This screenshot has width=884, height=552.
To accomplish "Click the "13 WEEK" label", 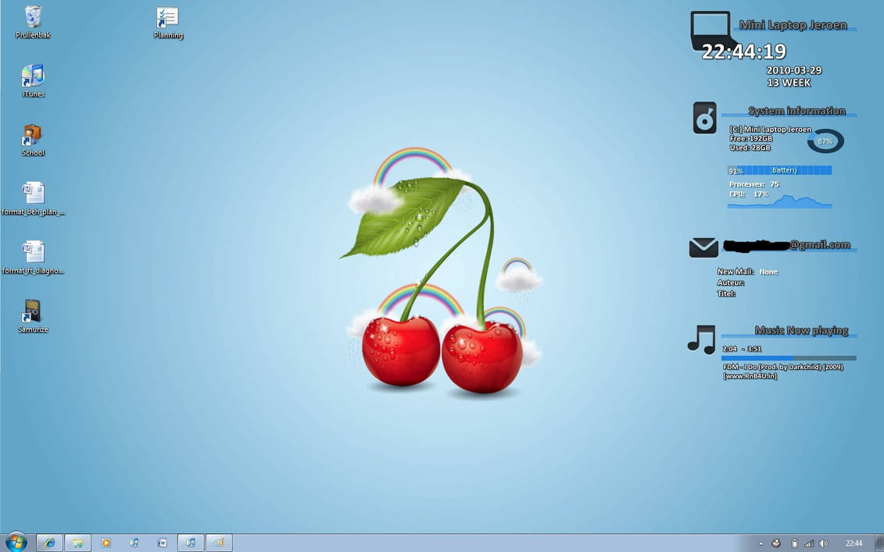I will click(x=789, y=83).
